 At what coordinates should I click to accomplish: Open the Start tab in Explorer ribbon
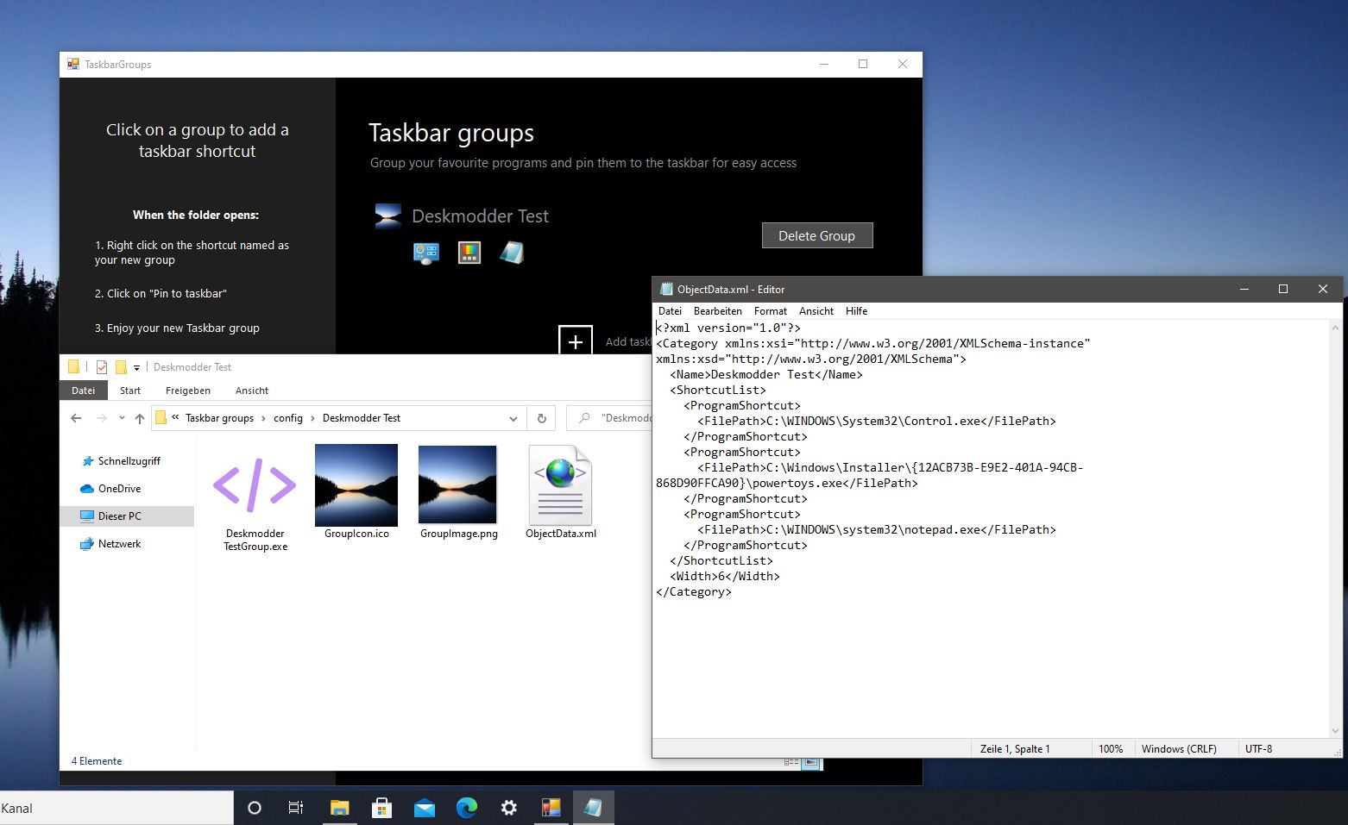[130, 391]
